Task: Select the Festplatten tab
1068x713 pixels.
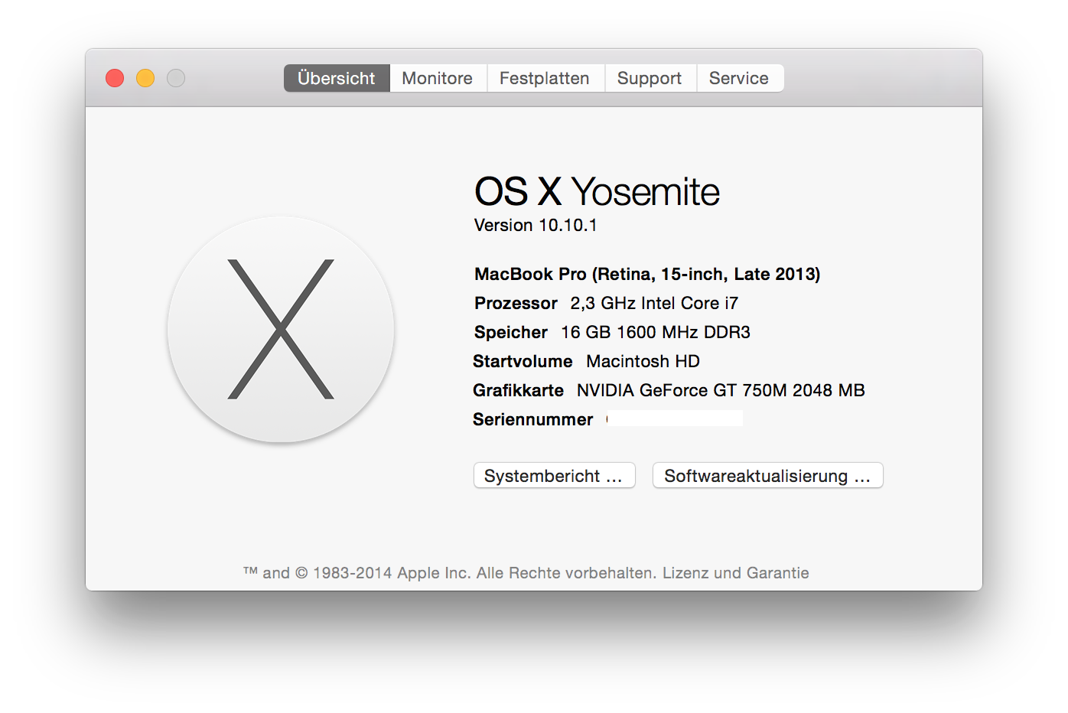Action: coord(545,78)
